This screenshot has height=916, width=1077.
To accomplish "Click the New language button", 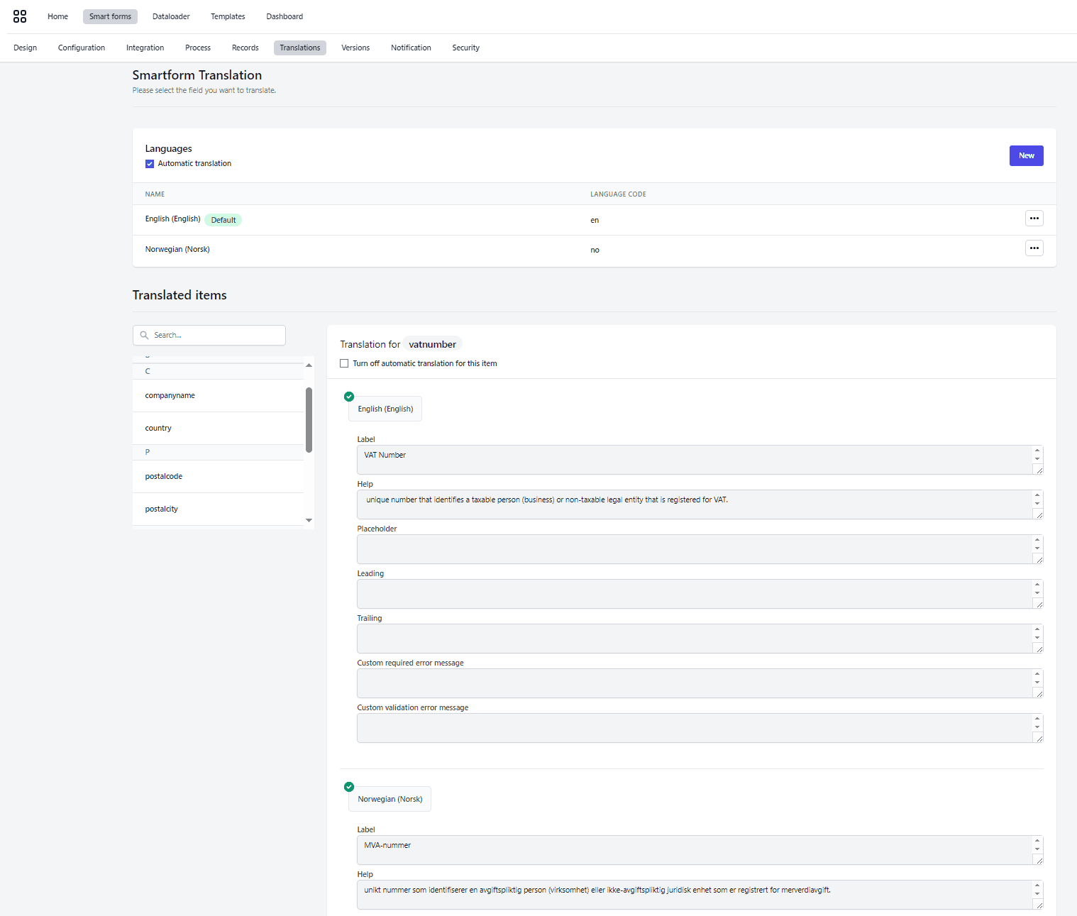I will (1026, 155).
